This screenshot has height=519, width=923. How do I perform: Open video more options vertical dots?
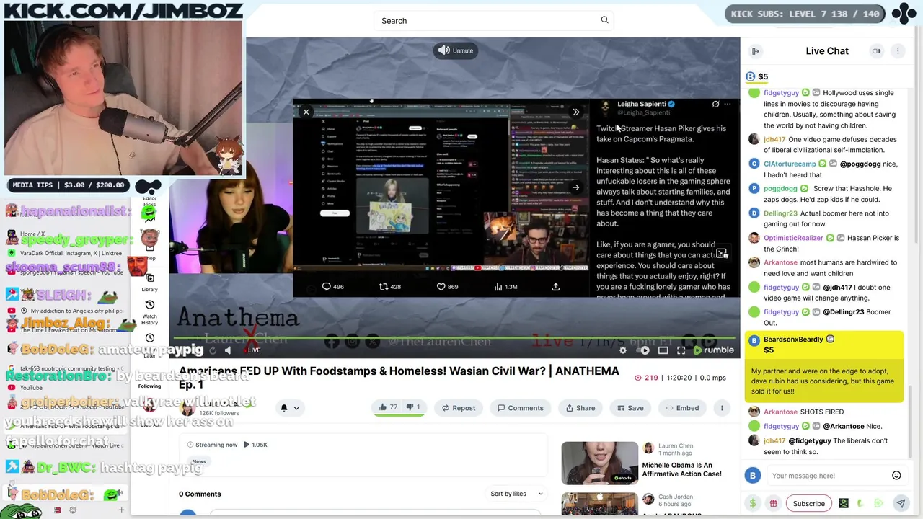722,408
